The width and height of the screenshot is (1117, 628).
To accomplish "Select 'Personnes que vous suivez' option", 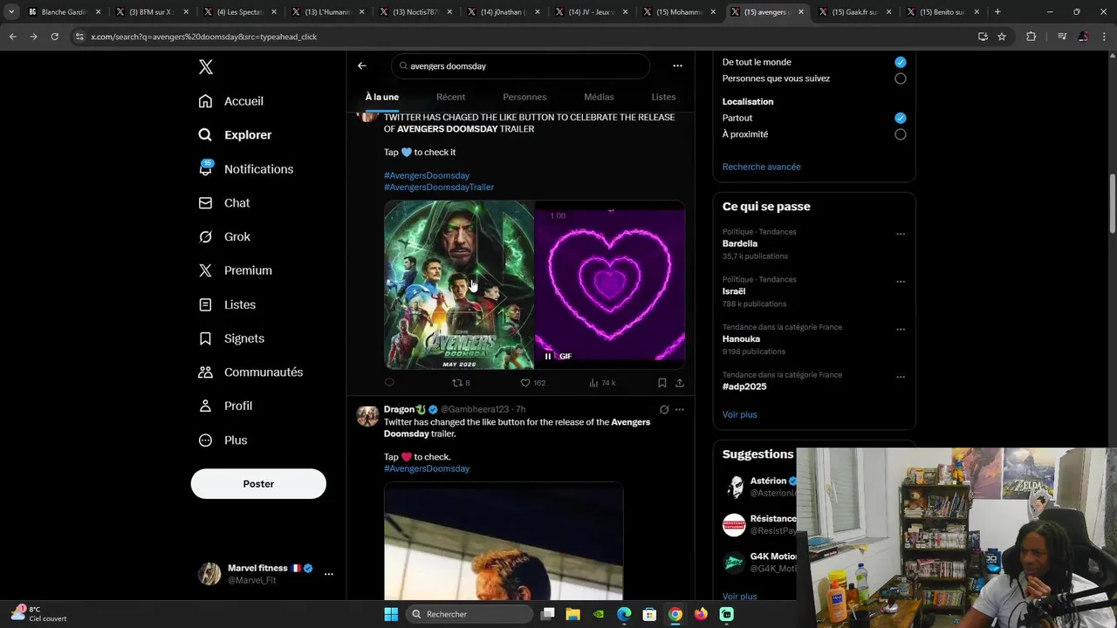I will [900, 78].
